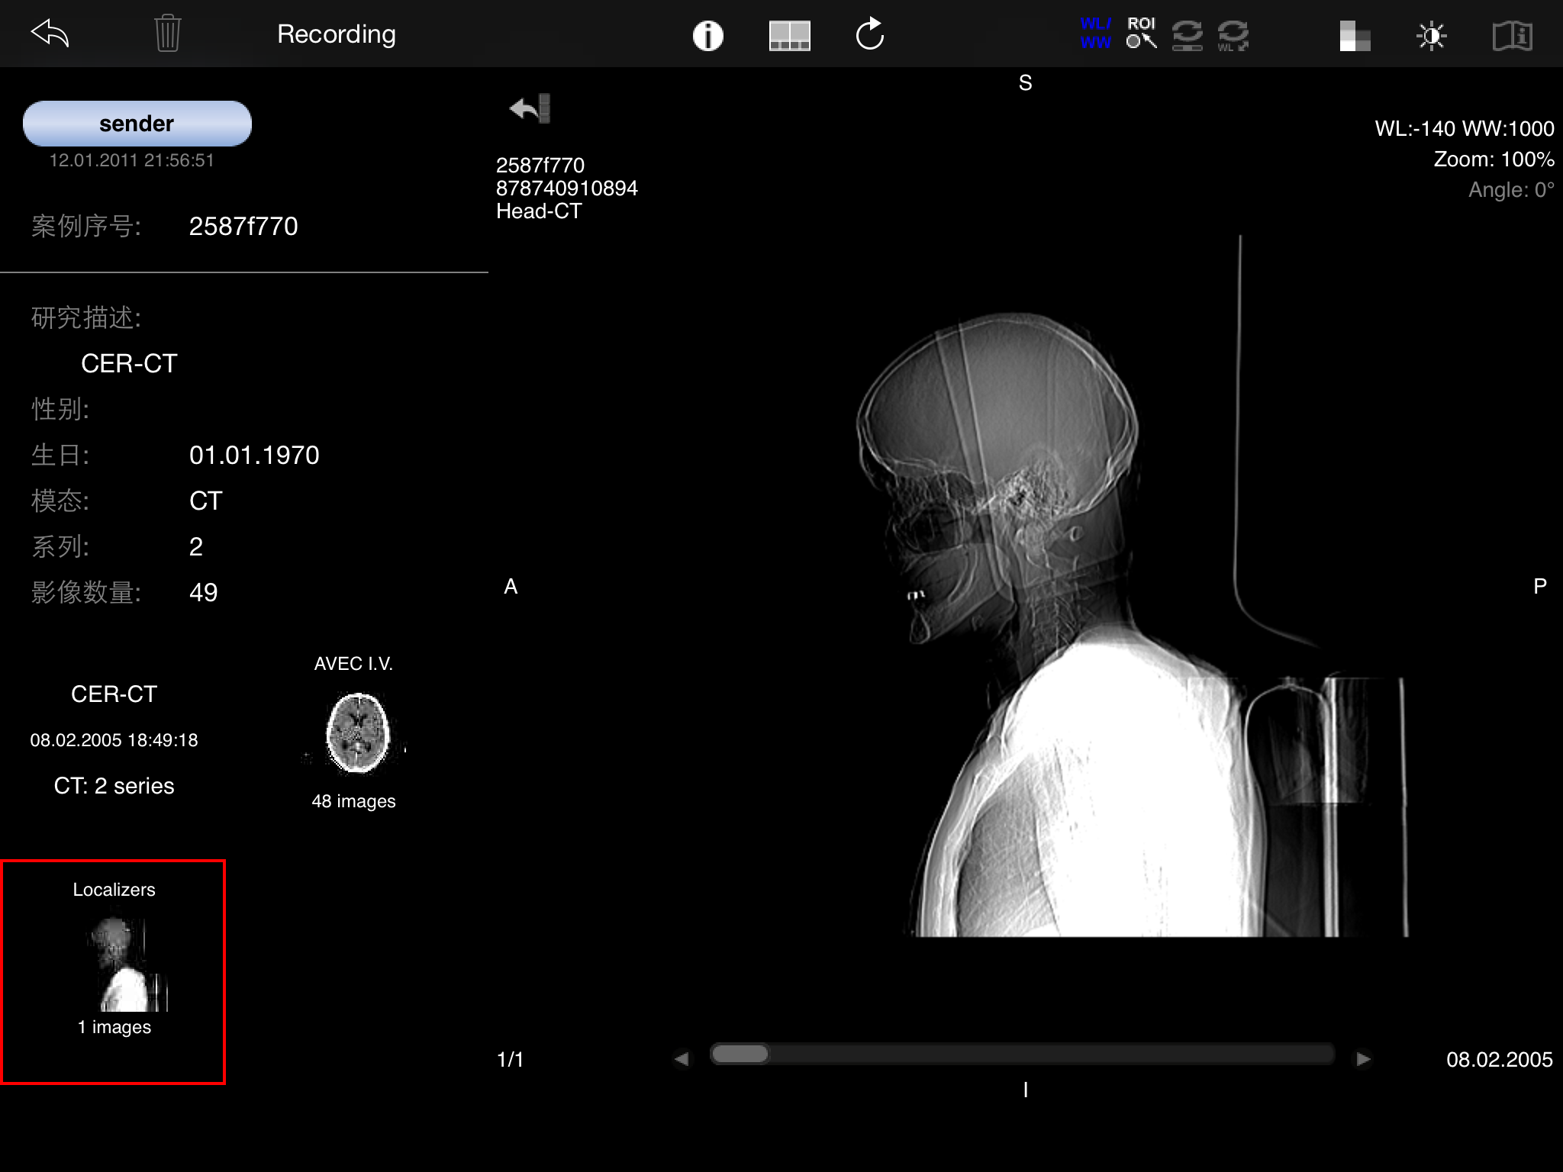The height and width of the screenshot is (1172, 1563).
Task: Click the image scroll slider handle
Action: point(740,1054)
